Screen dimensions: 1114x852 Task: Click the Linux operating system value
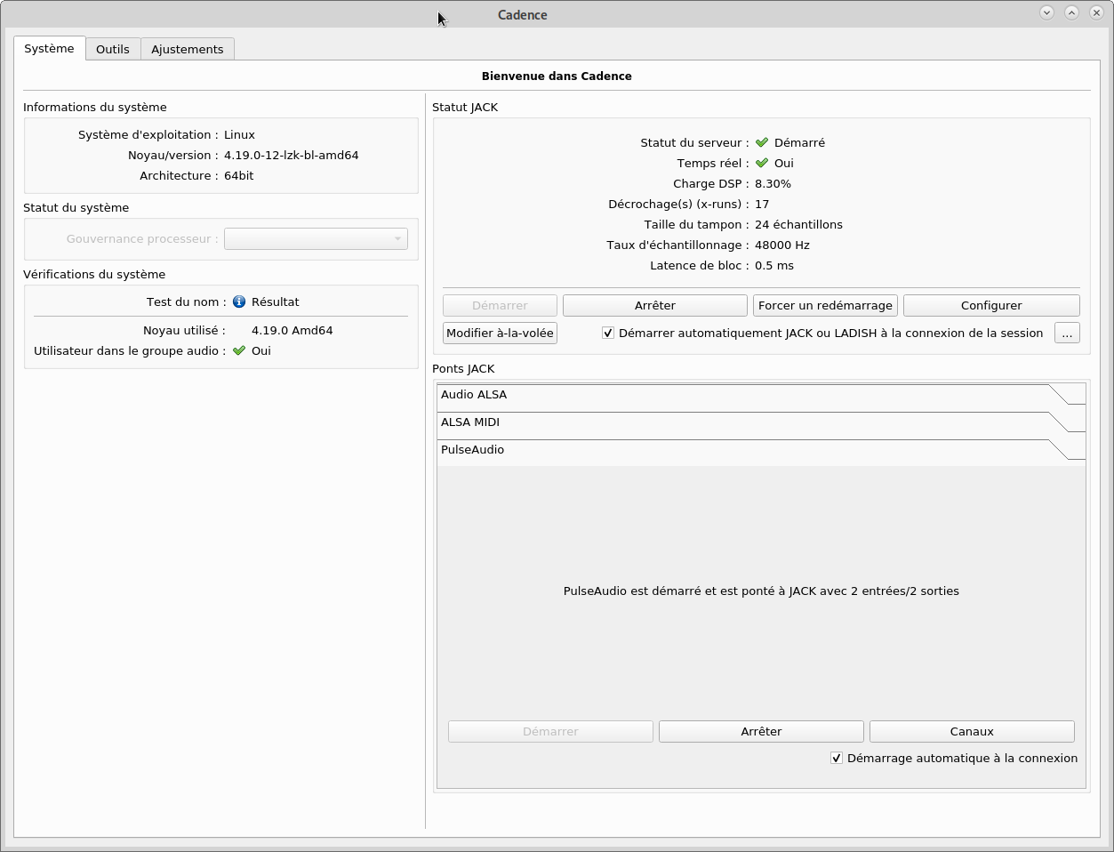coord(239,134)
